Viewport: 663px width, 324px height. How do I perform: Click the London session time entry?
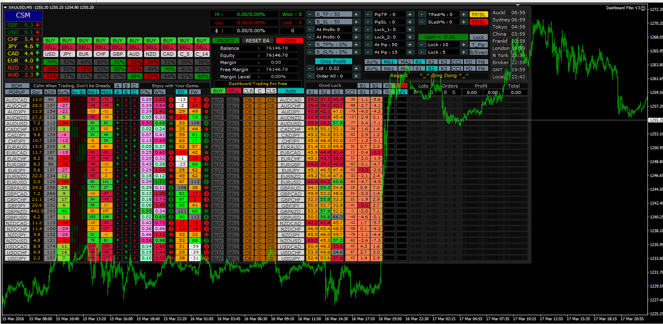point(508,48)
